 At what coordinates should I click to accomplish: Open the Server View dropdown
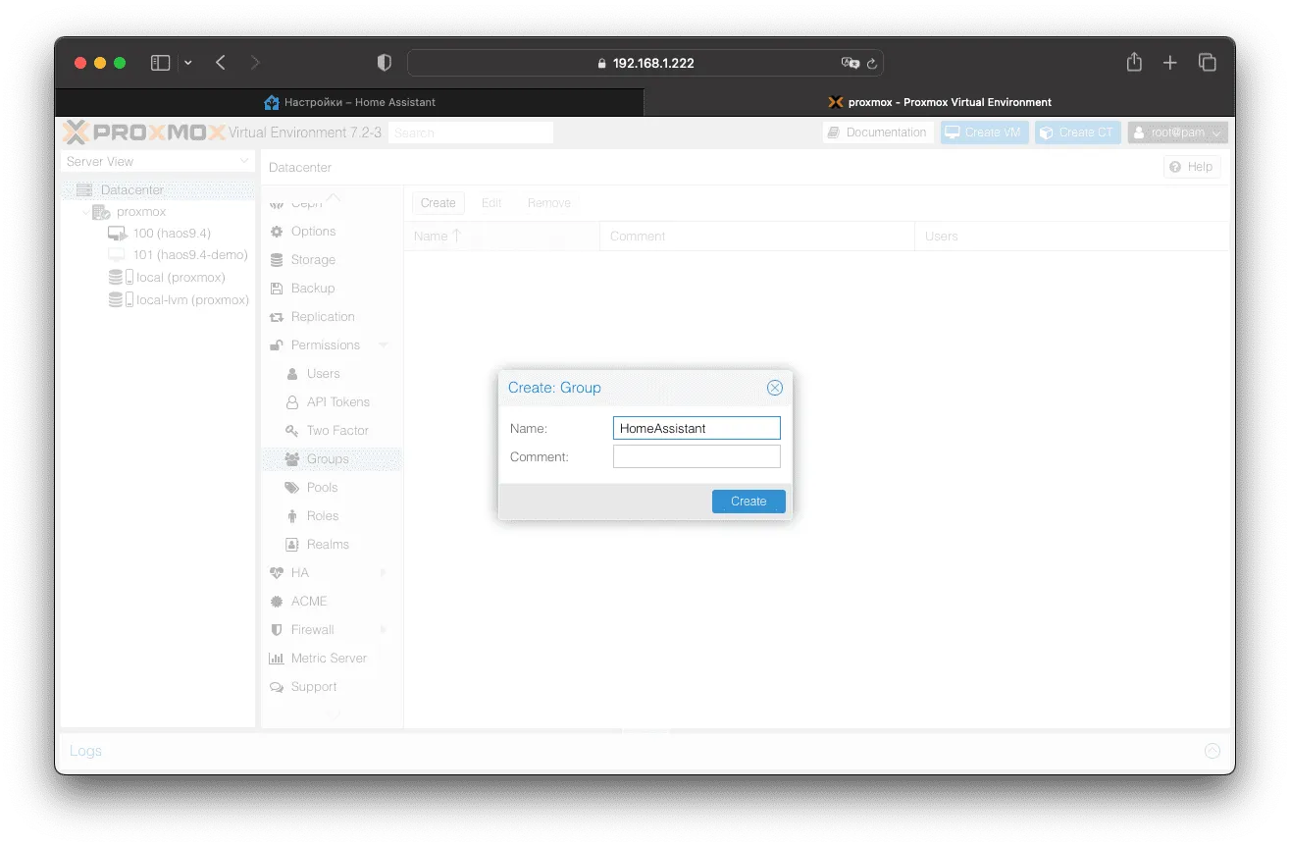[x=157, y=162]
